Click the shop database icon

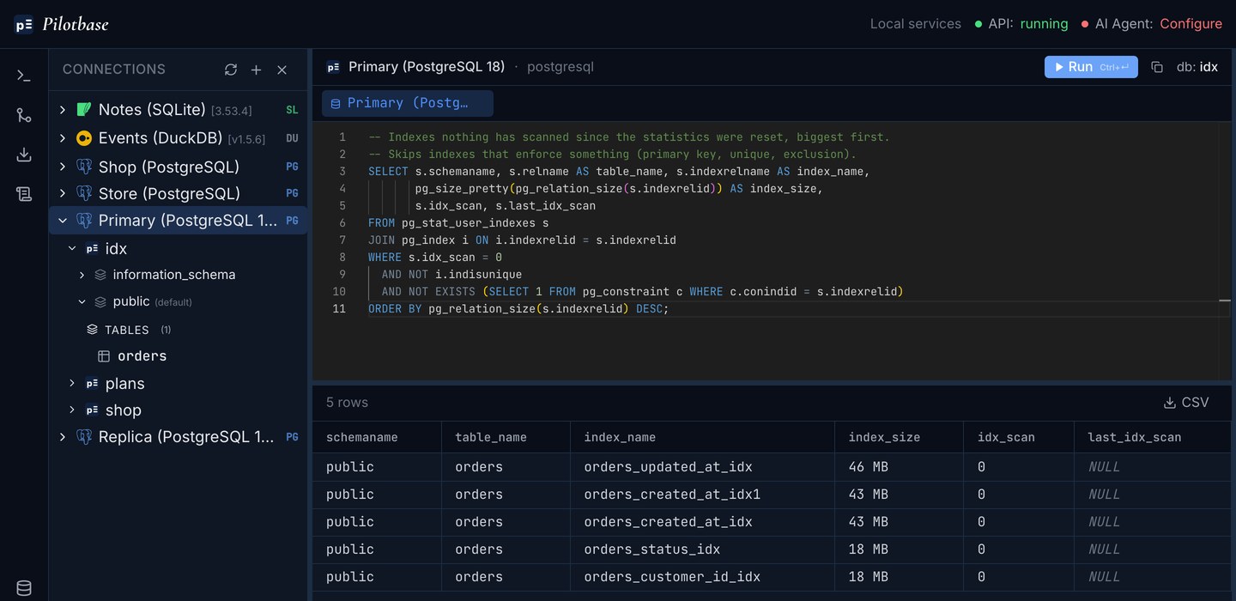point(92,410)
